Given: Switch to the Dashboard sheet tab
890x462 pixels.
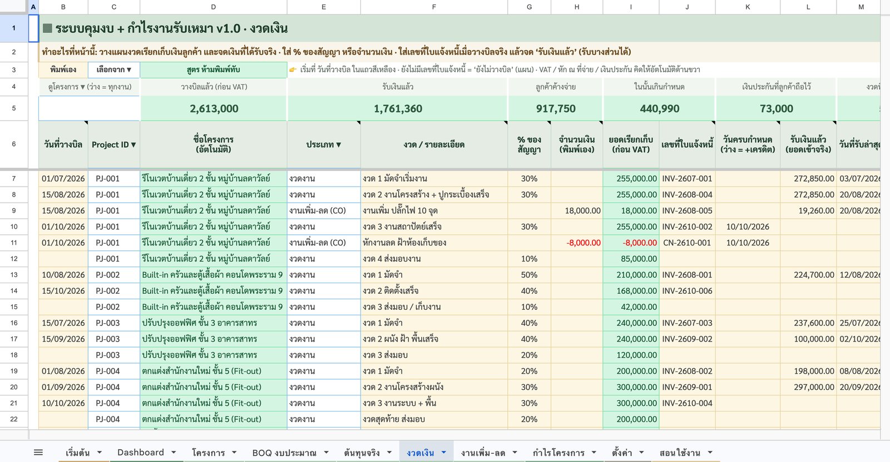Looking at the screenshot, I should click(140, 453).
